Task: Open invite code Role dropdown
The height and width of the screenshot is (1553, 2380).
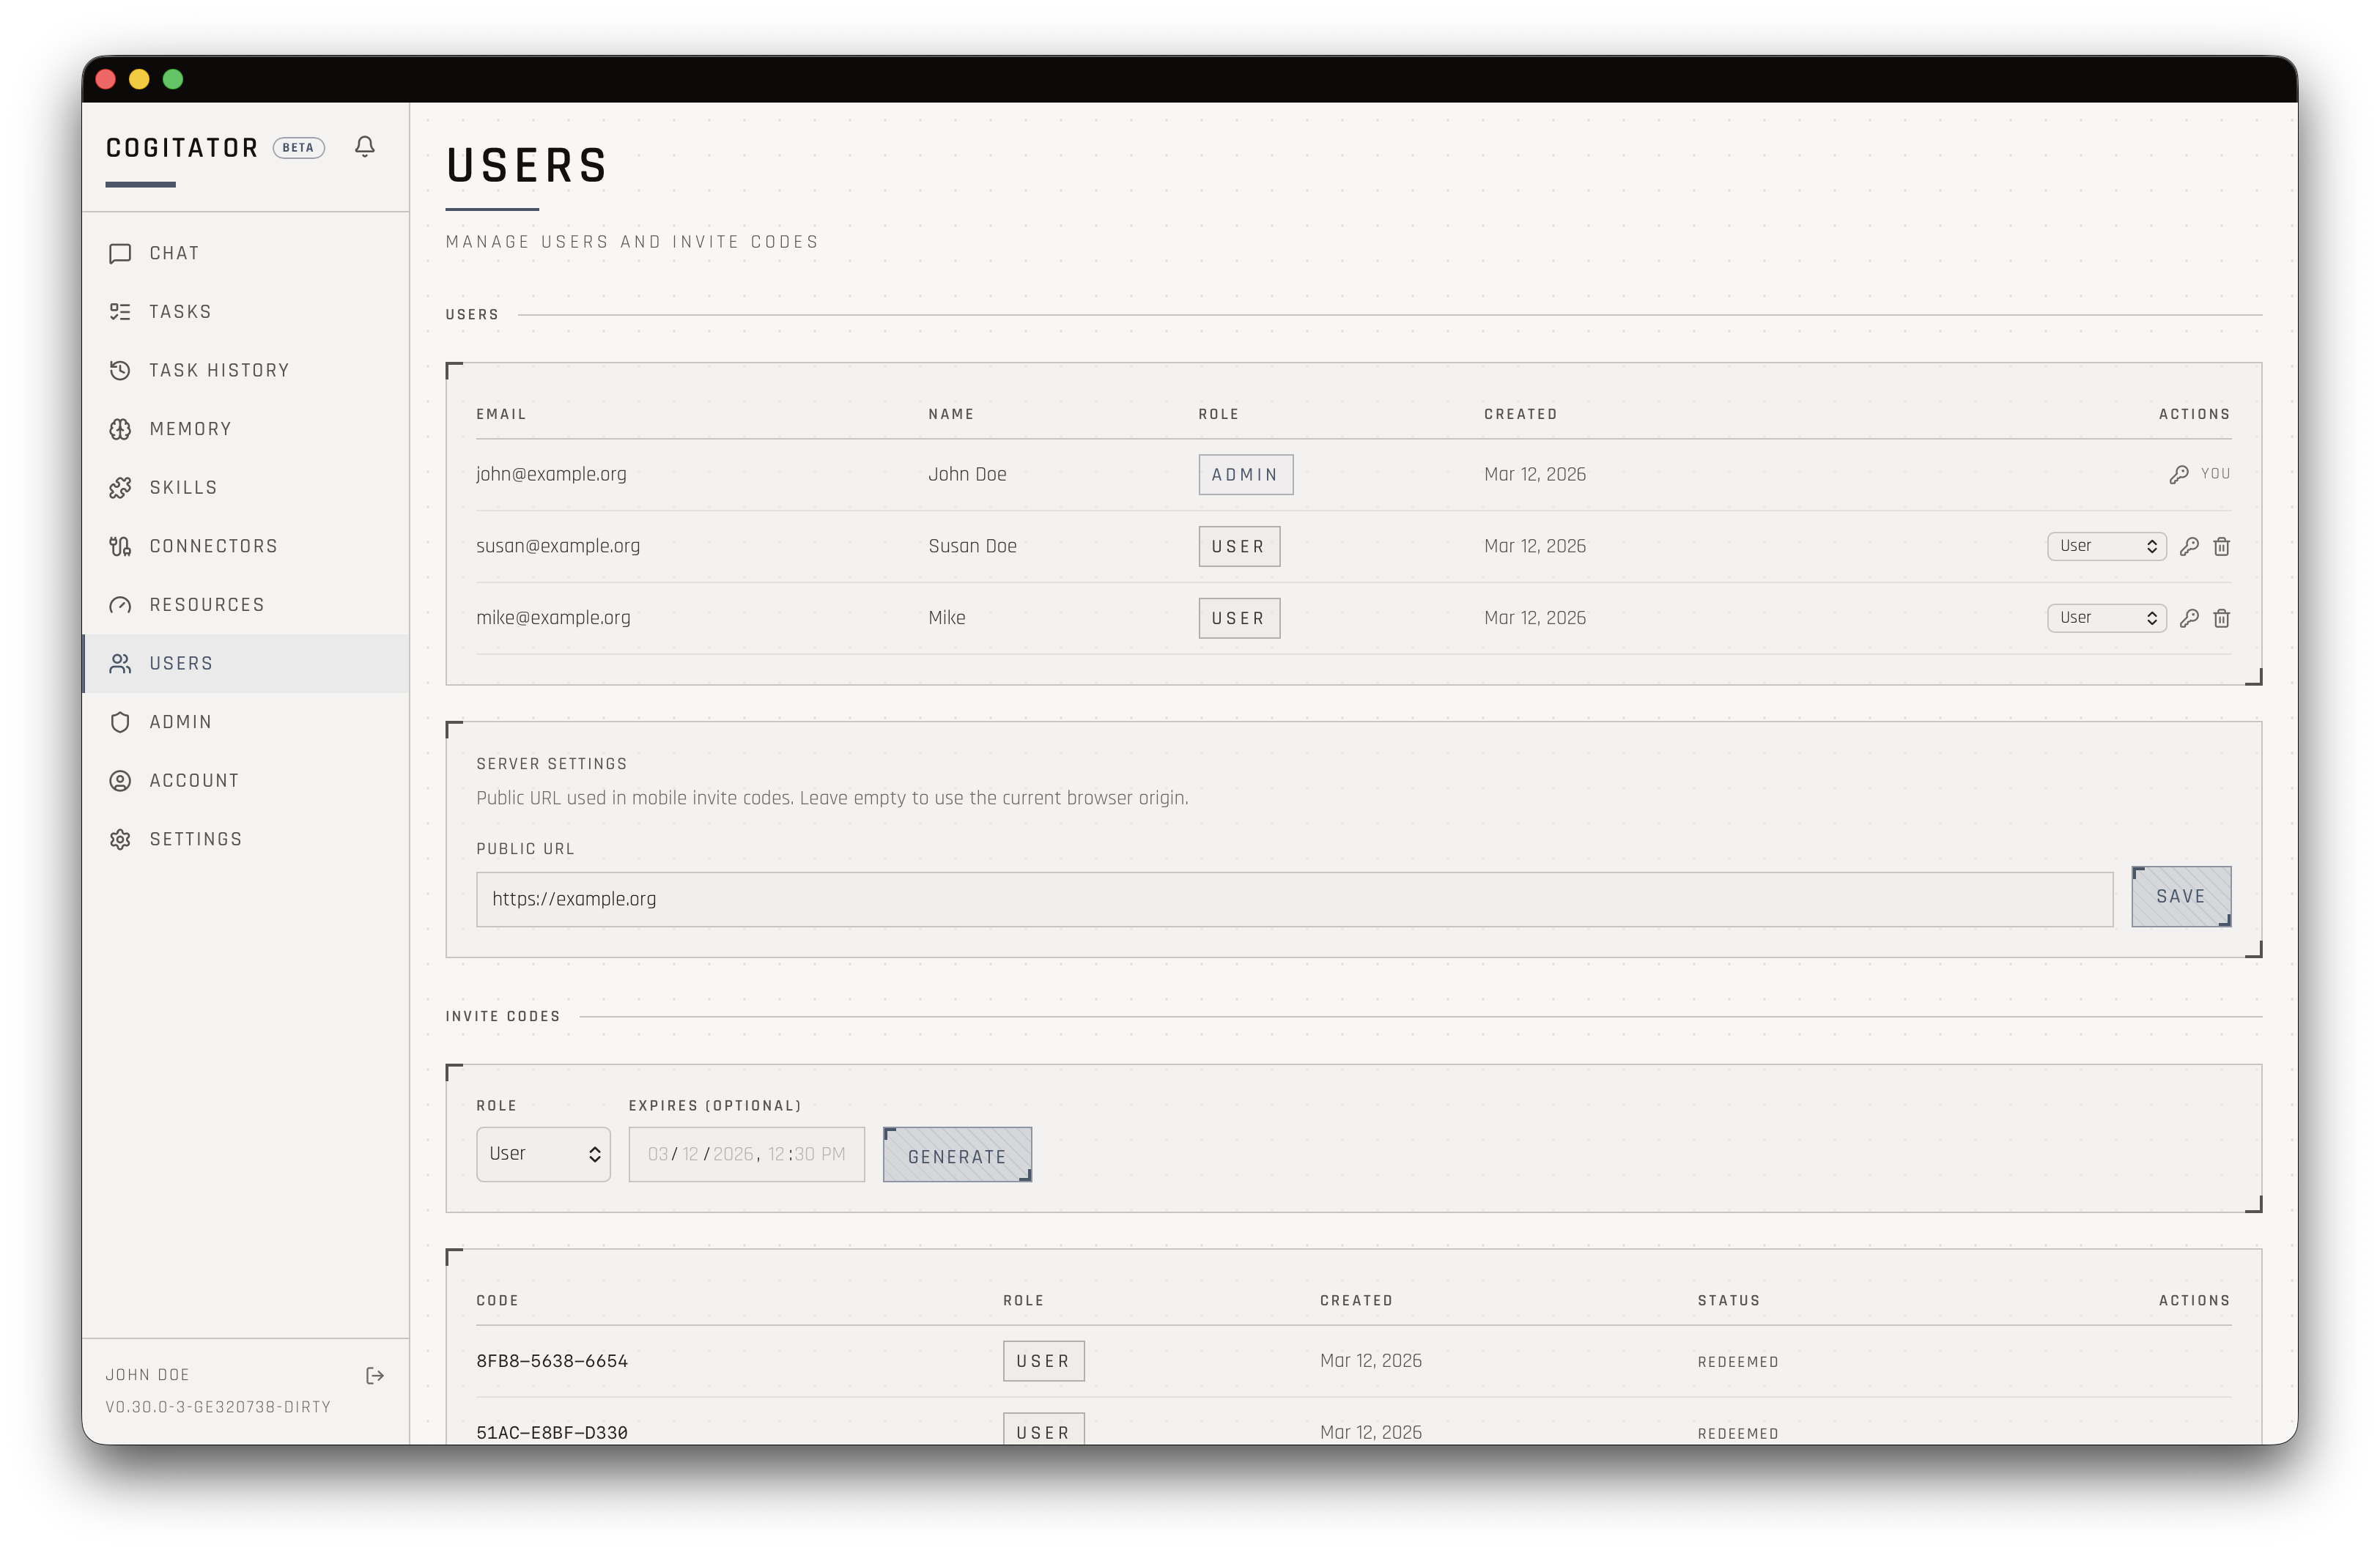Action: coord(543,1154)
